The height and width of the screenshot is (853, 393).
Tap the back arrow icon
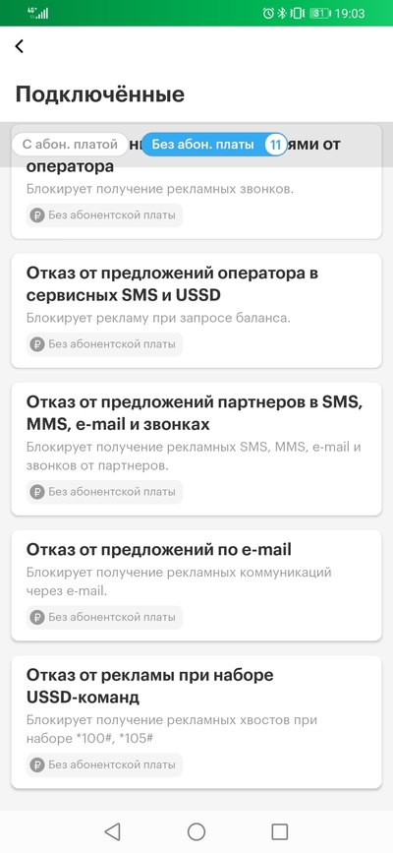click(20, 46)
